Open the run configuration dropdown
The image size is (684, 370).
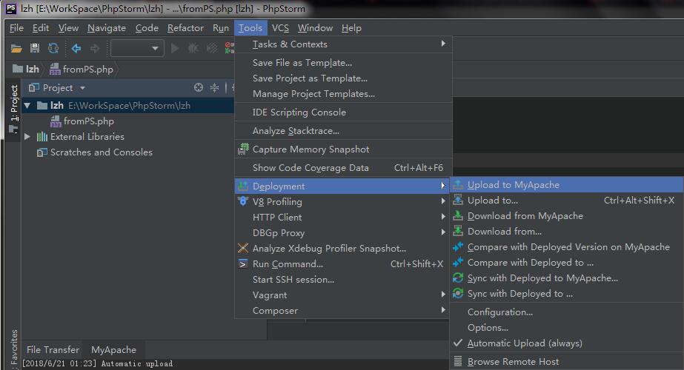tap(137, 48)
